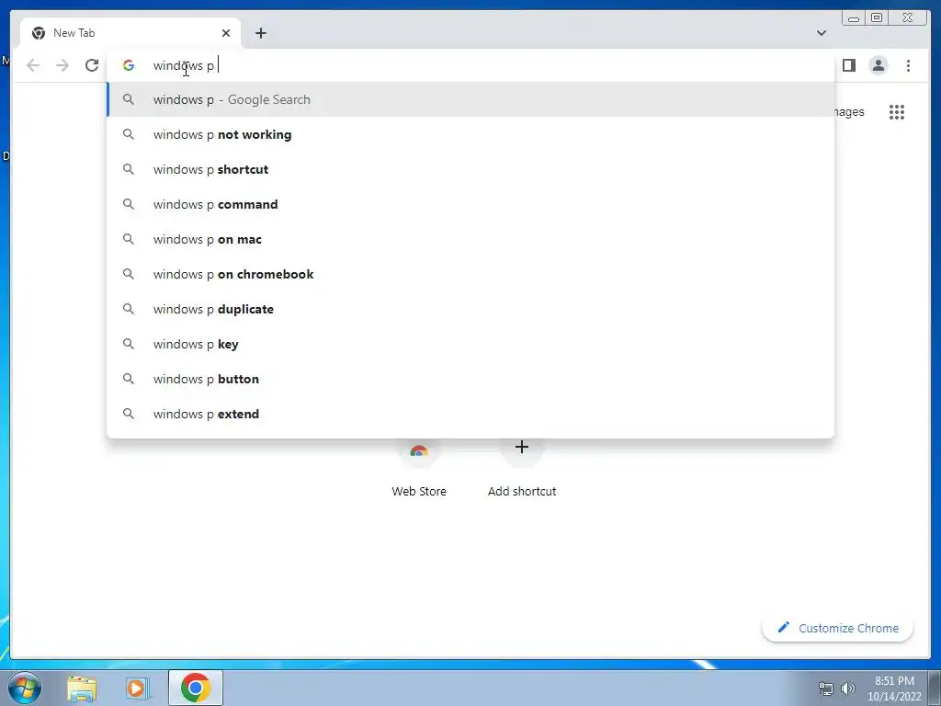Choose 'windows p command' suggestion

[470, 204]
